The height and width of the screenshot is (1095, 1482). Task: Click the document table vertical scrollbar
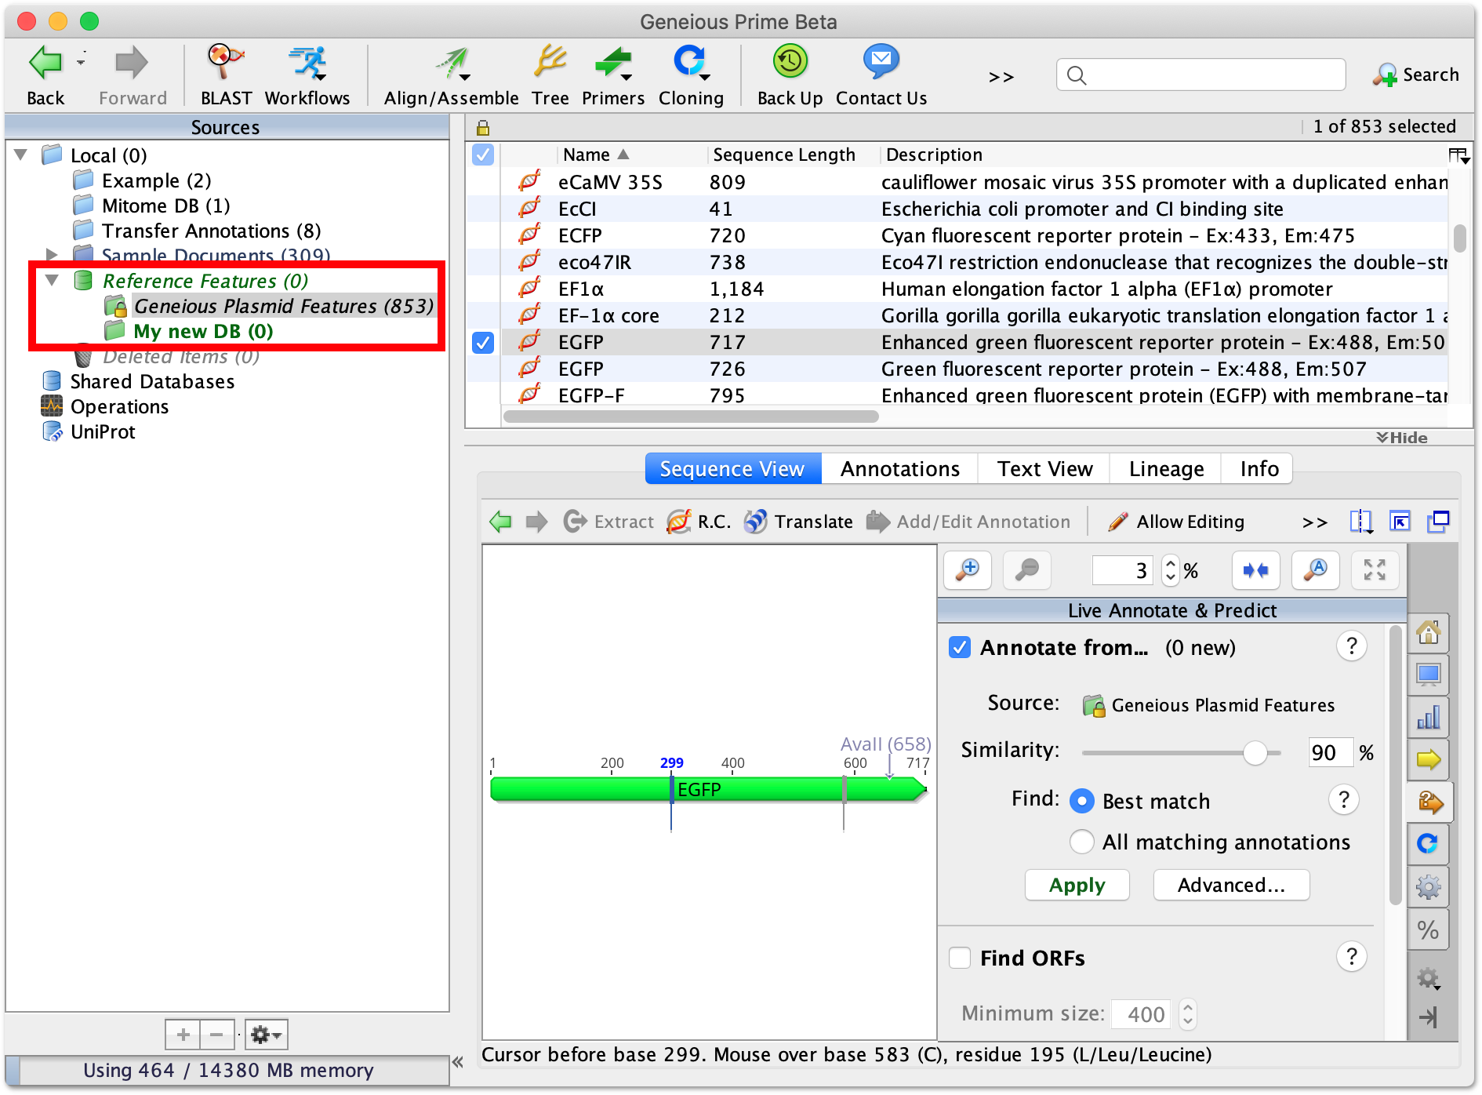pos(1459,238)
